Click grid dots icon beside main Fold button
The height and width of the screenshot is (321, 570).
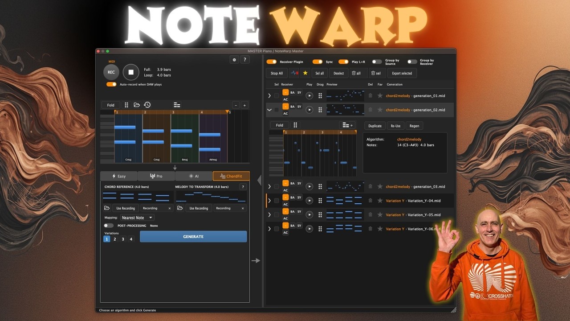[x=126, y=105]
